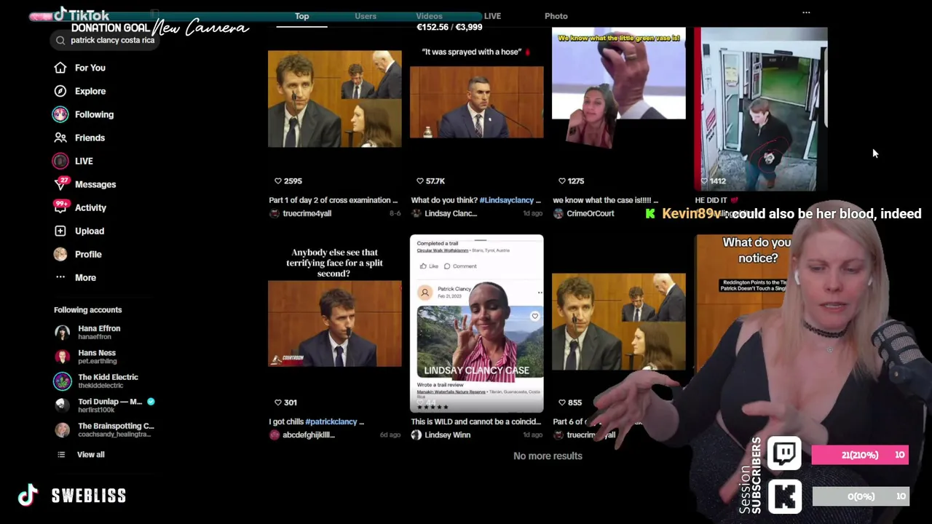932x524 pixels.
Task: Open the 'It was sprayed with a hose' video
Action: coord(477,101)
